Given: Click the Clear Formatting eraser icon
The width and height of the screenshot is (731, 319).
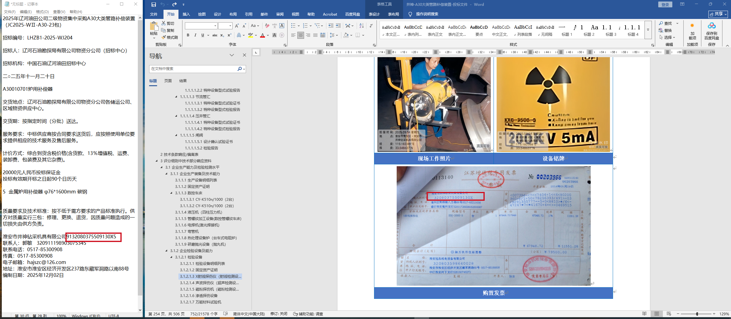Looking at the screenshot, I should (x=267, y=26).
